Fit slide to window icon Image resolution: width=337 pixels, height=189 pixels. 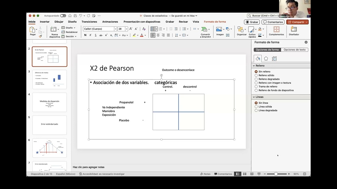point(305,174)
